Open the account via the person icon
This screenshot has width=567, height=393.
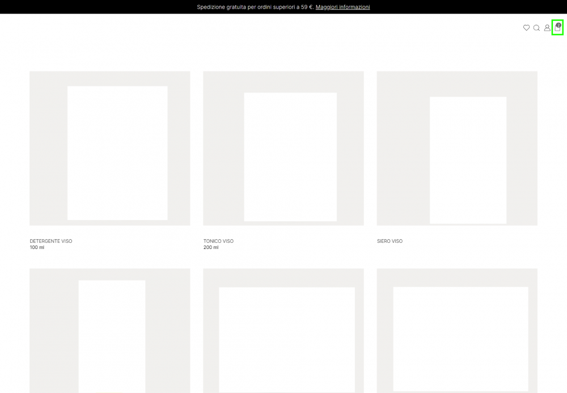[x=547, y=28]
